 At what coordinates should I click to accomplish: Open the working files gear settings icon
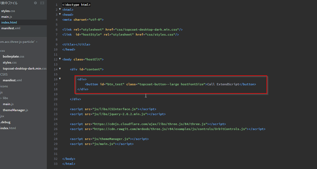pos(36,3)
